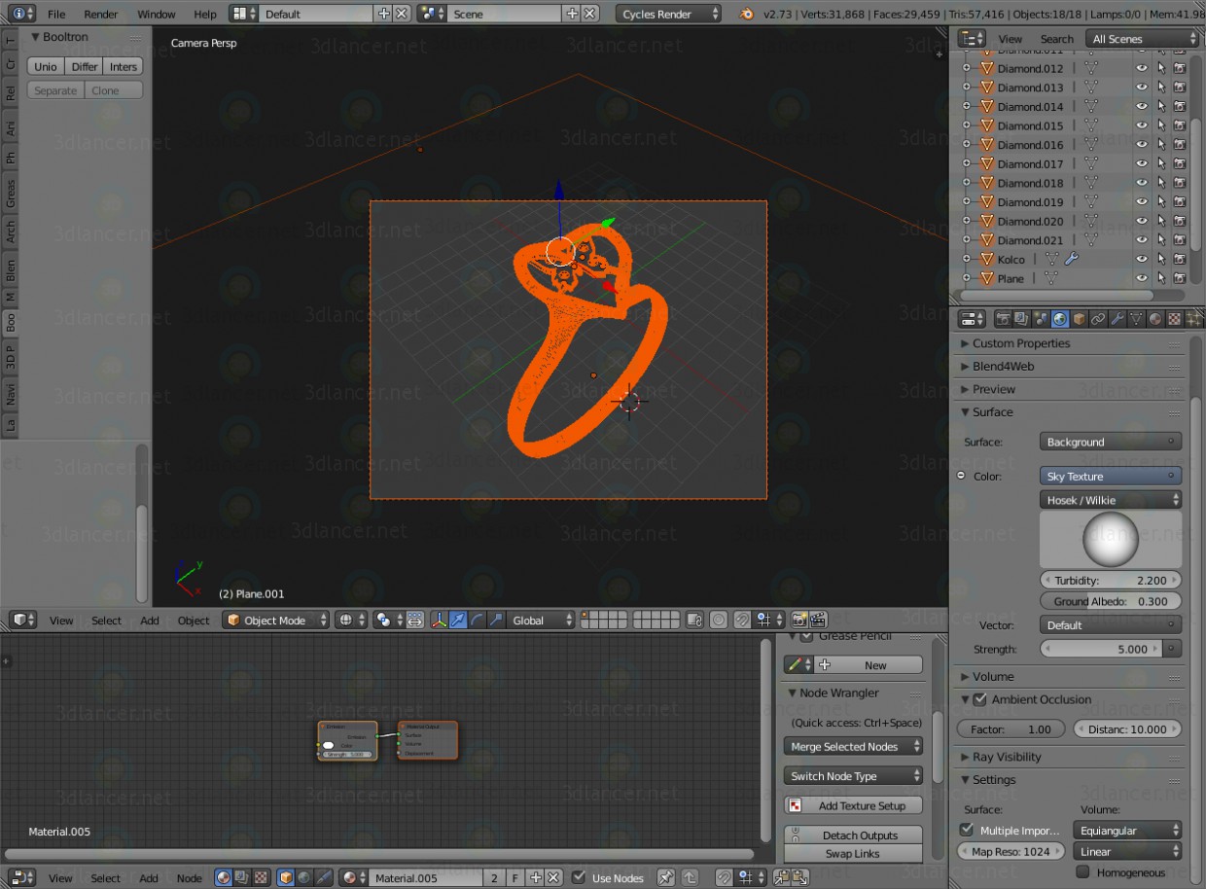Click the Inters boolean button
The height and width of the screenshot is (889, 1206).
pos(124,66)
